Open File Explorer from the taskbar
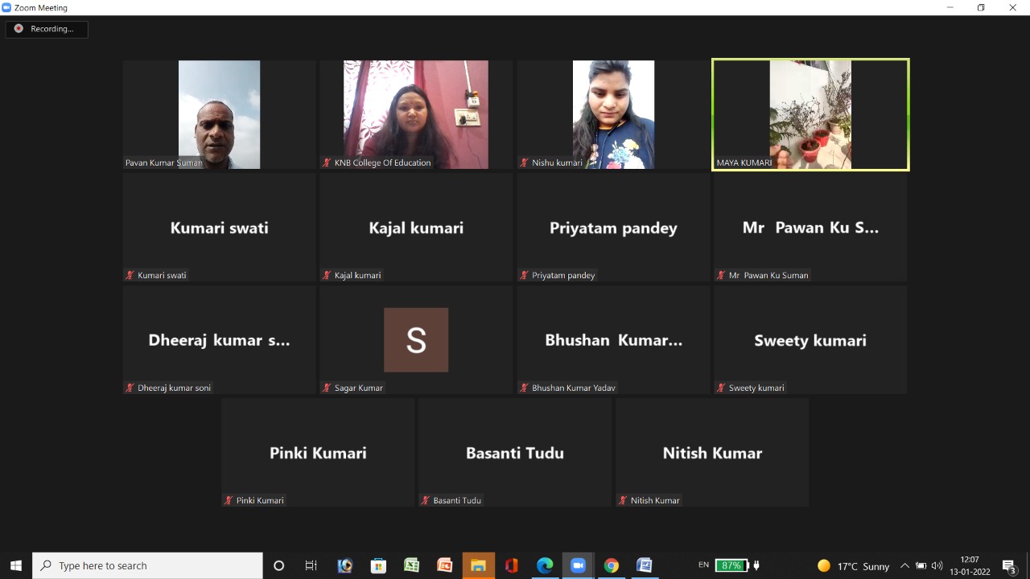 pyautogui.click(x=478, y=565)
